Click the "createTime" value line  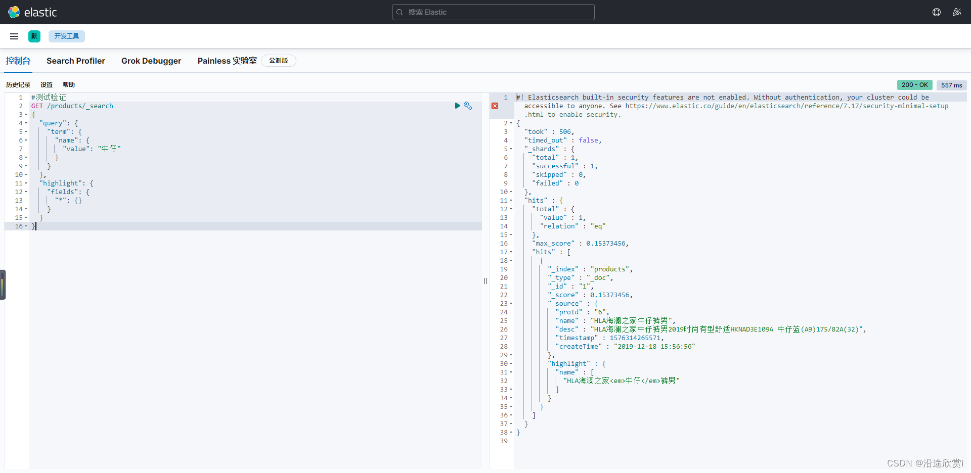pos(626,347)
